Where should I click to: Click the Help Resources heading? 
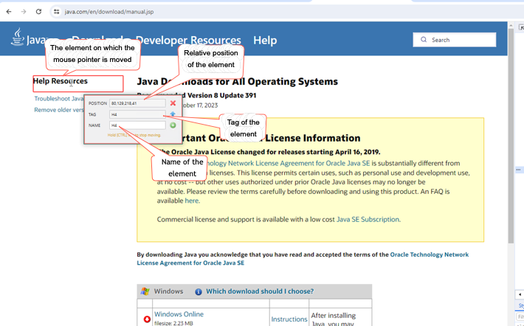pos(61,81)
